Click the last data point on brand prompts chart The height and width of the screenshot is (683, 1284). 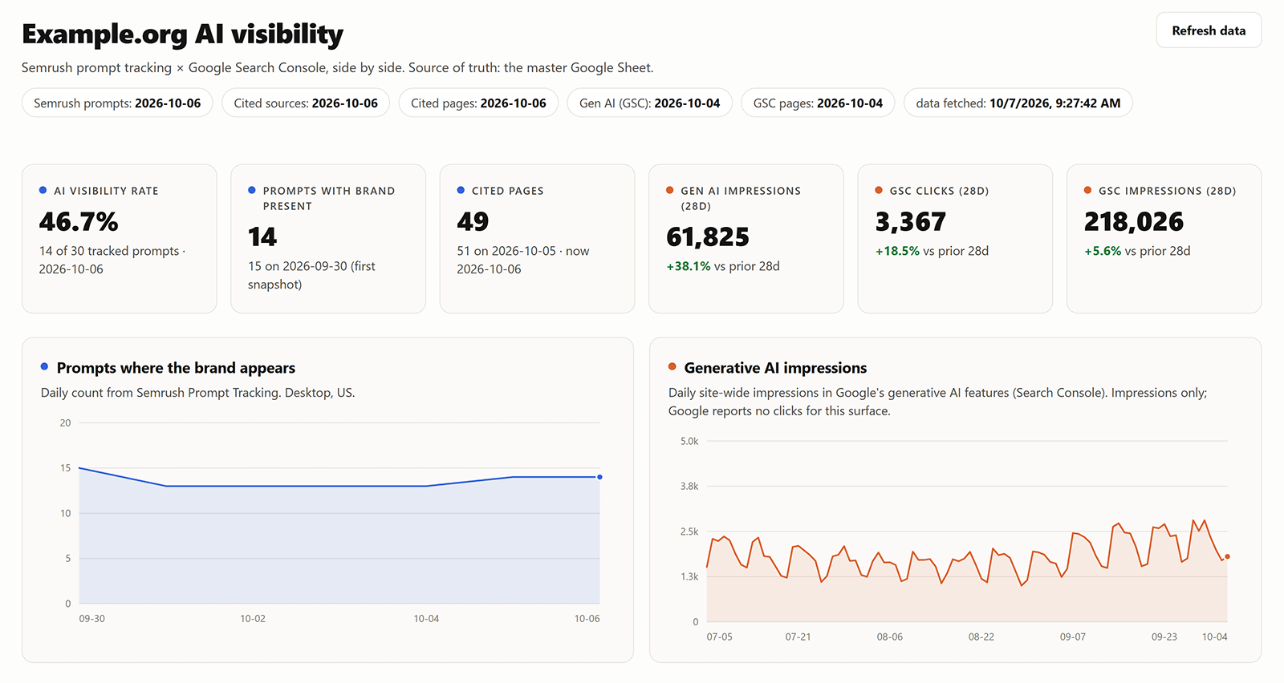[599, 477]
